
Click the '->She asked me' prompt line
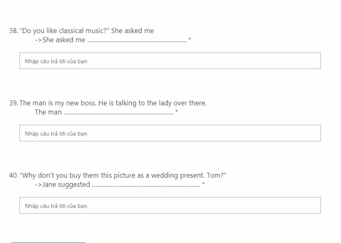60,40
